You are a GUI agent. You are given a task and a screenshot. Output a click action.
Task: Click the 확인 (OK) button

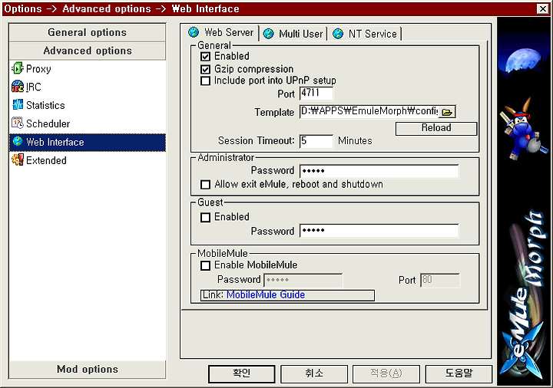(x=242, y=373)
